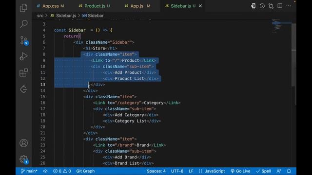This screenshot has height=175, width=312.
Task: Click 'Category List' text on line 19
Action: 131,121
